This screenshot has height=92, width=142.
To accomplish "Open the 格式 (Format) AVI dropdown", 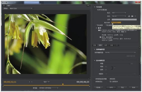I will click(119, 13).
